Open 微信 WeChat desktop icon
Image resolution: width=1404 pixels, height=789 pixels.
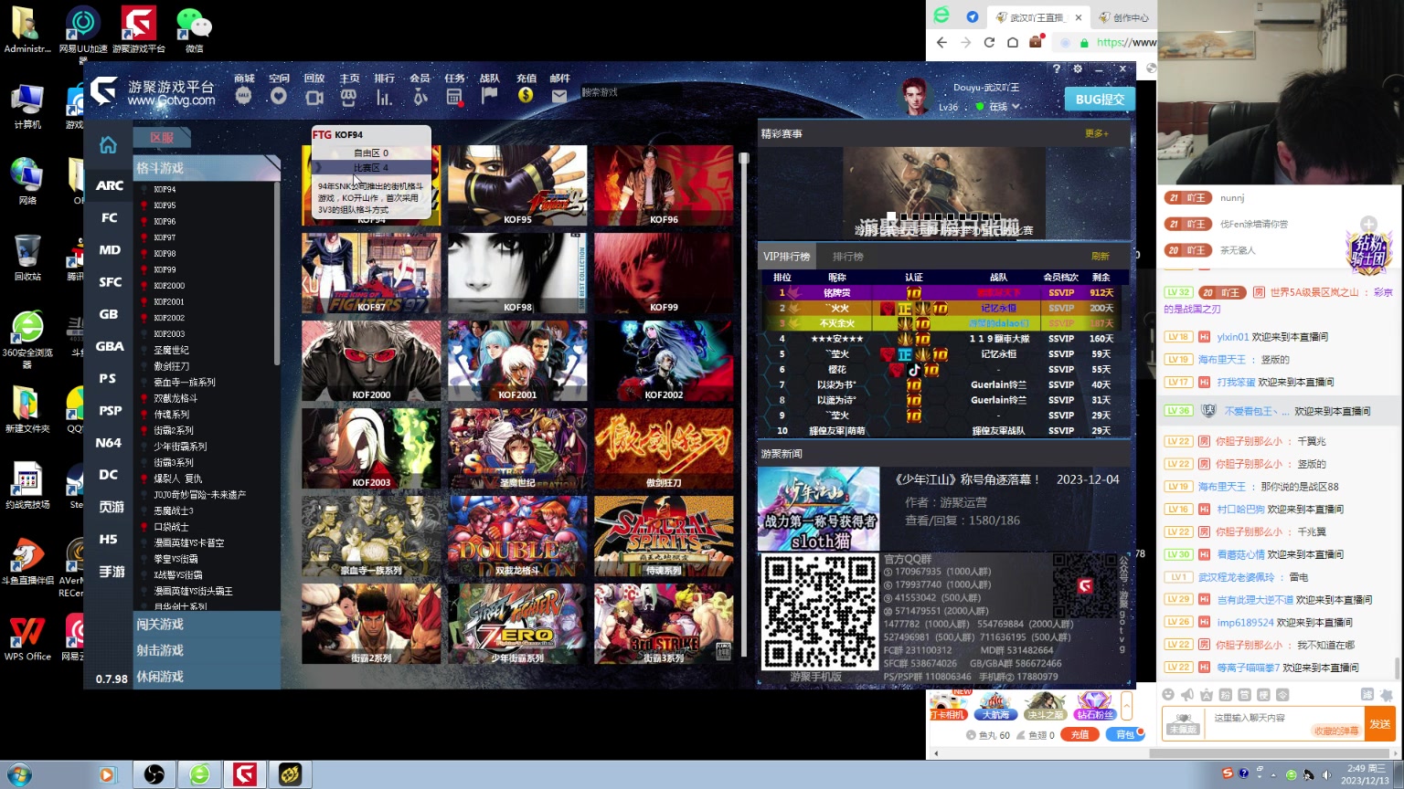[x=194, y=30]
